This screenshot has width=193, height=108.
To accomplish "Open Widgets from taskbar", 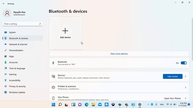I will [73, 105].
